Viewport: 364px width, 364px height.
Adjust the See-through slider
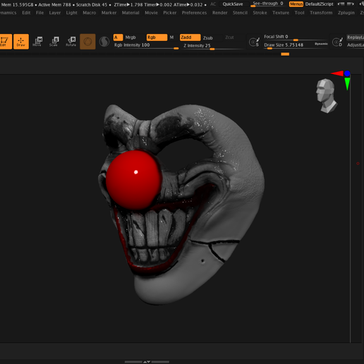point(267,4)
